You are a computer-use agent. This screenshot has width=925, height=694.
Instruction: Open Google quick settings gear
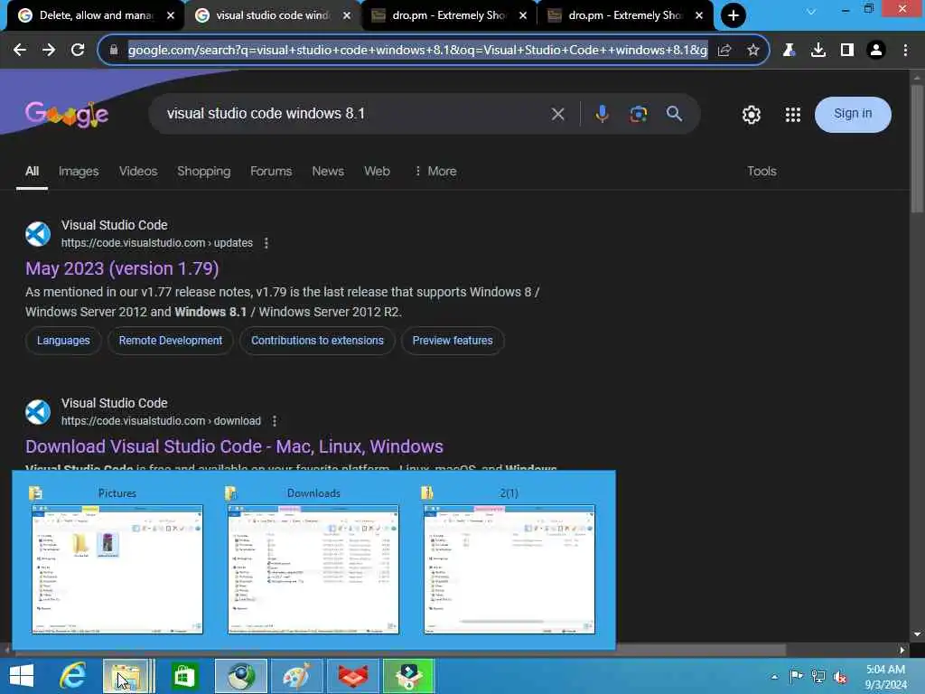pos(751,115)
